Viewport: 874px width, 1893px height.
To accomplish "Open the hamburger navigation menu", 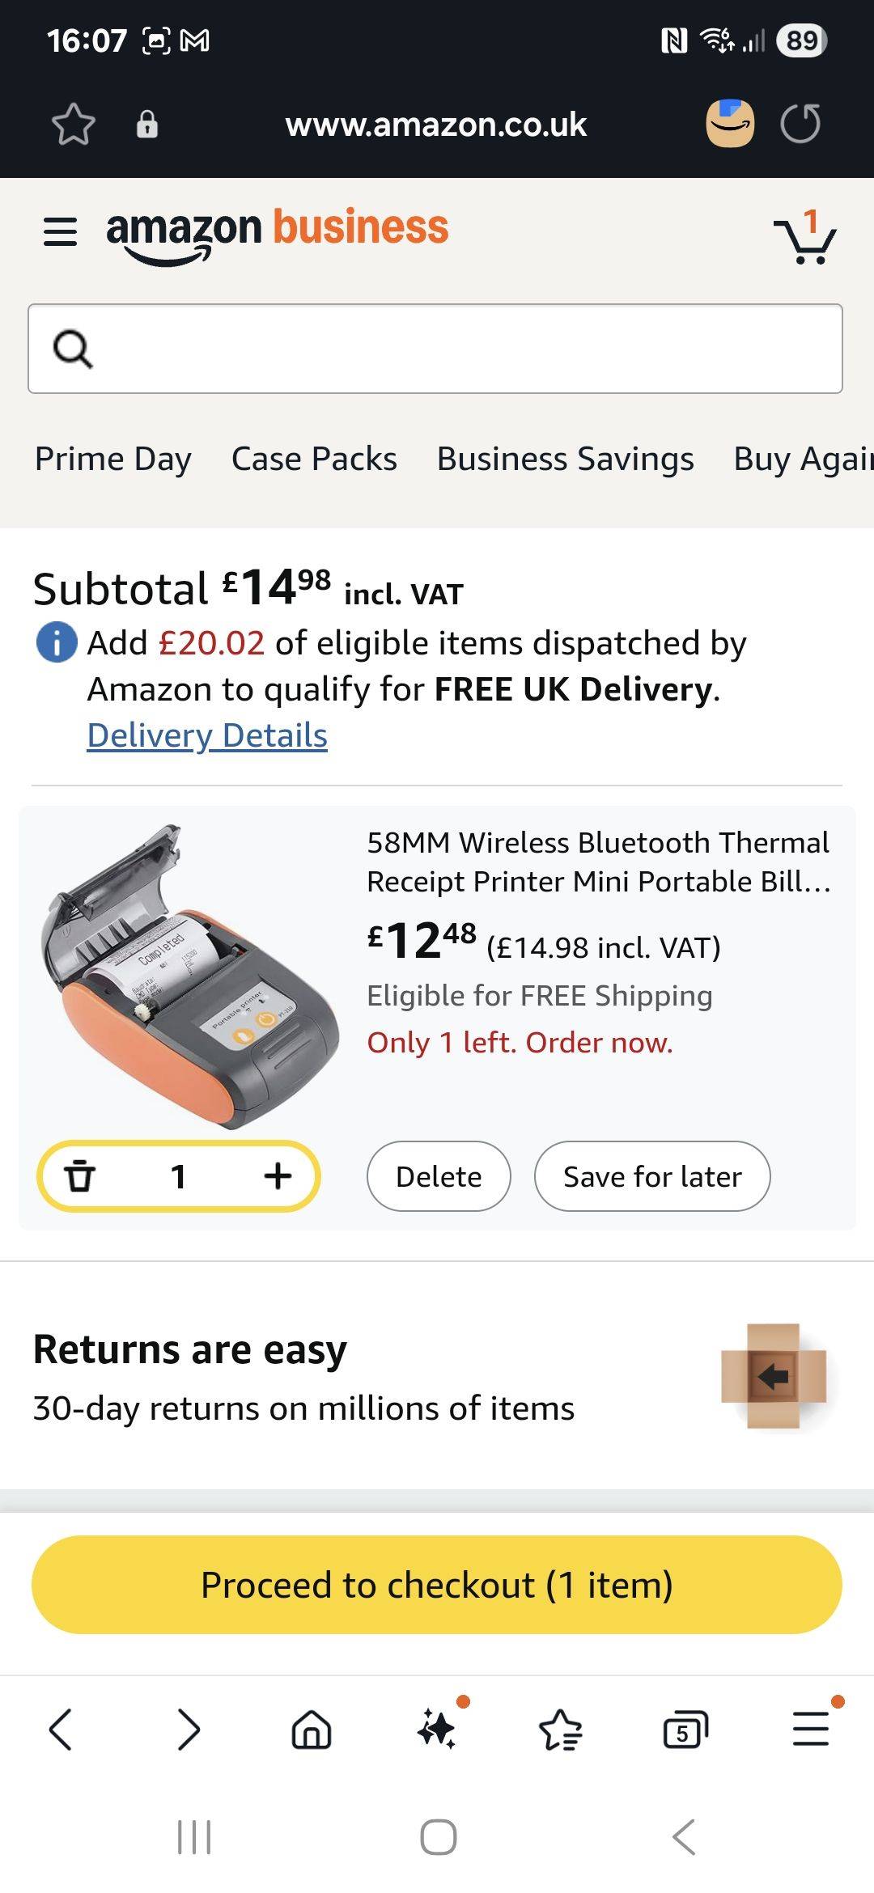I will point(61,231).
